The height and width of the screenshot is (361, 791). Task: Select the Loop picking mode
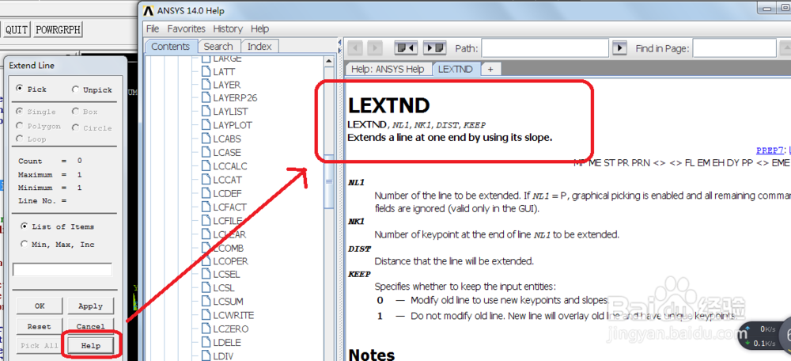point(20,139)
